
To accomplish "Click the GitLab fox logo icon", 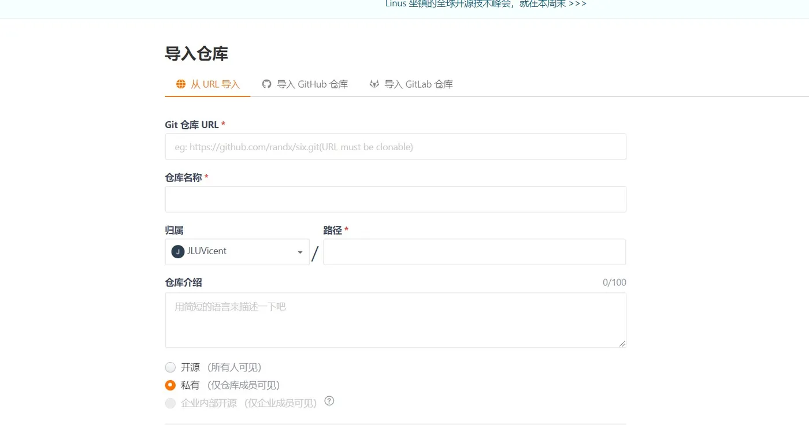I will click(374, 84).
